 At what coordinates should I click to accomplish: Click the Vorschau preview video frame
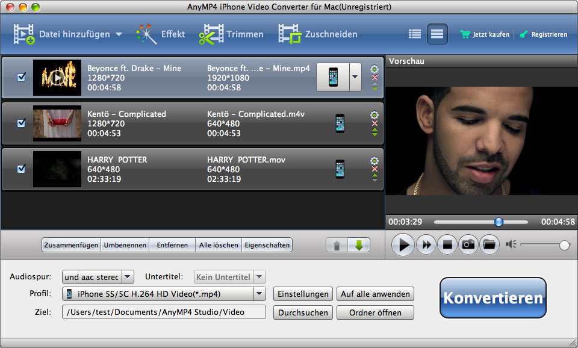pos(482,140)
